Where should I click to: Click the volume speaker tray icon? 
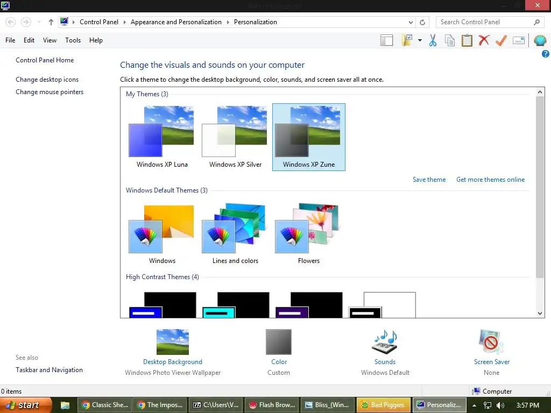(x=500, y=405)
